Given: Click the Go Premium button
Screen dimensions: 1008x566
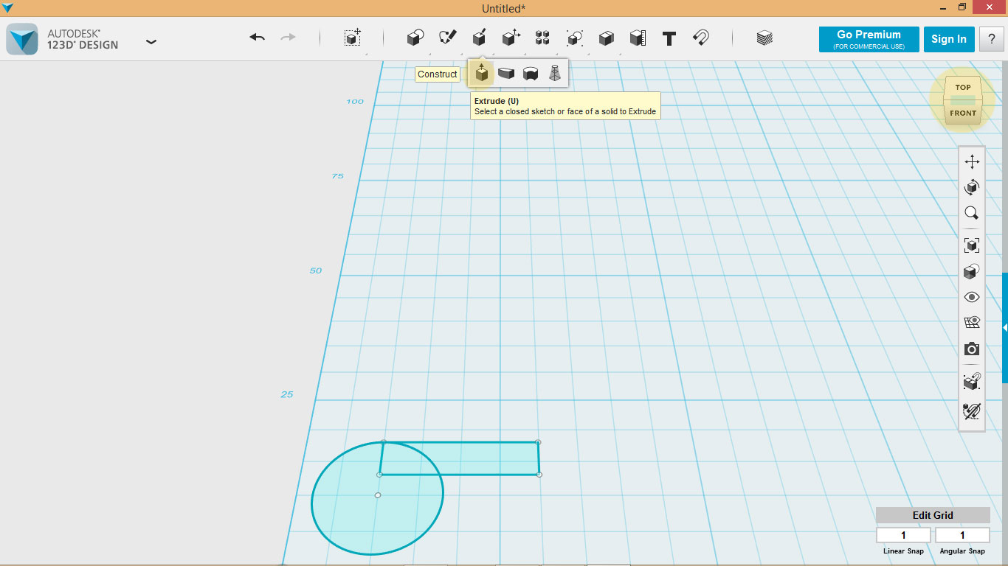Looking at the screenshot, I should point(869,39).
